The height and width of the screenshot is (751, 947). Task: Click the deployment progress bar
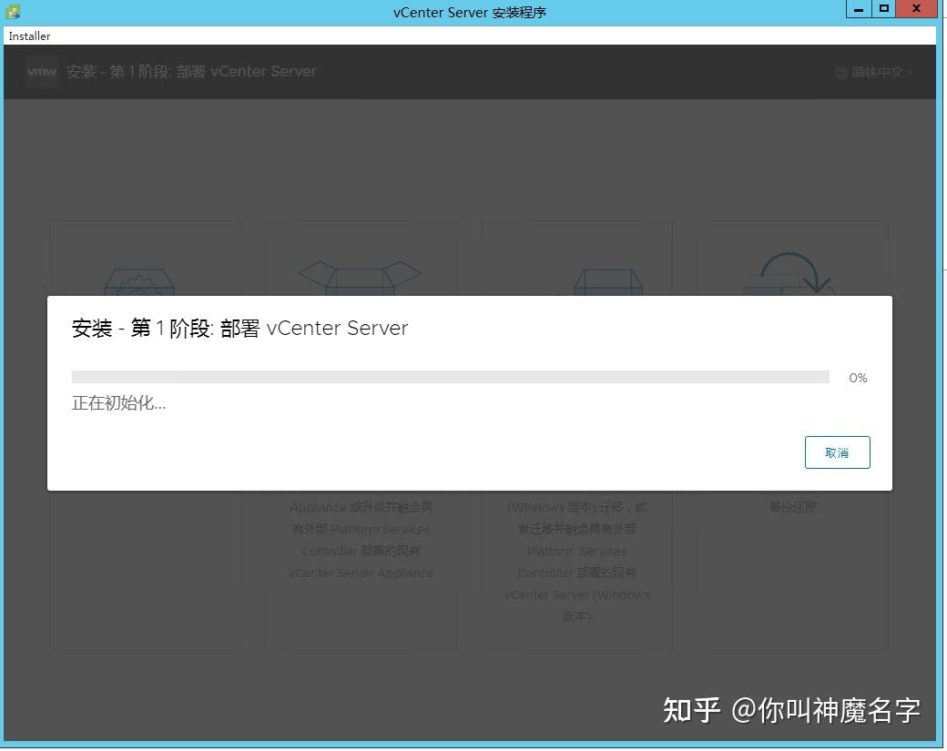tap(450, 376)
